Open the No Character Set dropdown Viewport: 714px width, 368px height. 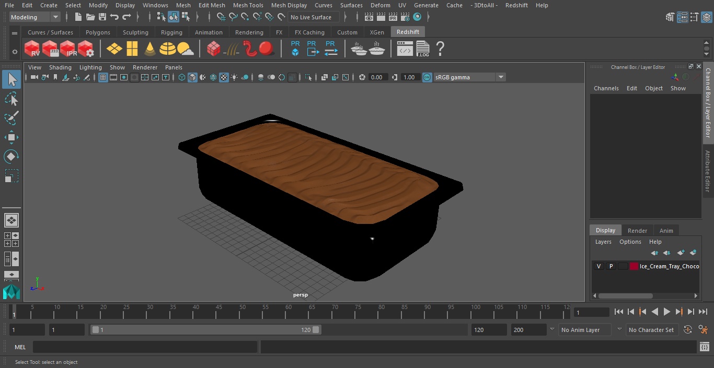(652, 330)
